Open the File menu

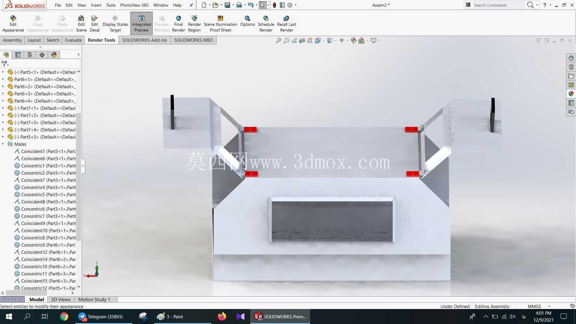point(58,5)
